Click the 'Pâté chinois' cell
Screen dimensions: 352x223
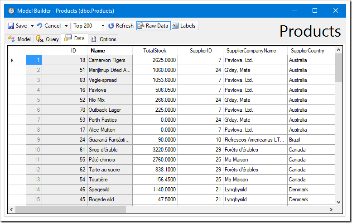point(110,160)
